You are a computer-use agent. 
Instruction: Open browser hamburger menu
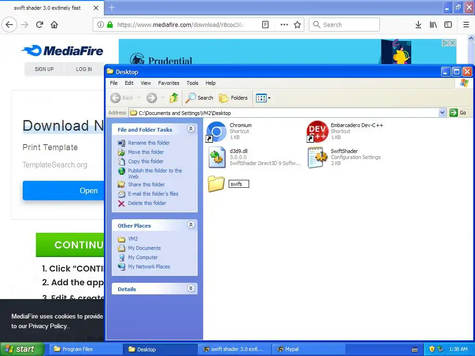pos(466,25)
